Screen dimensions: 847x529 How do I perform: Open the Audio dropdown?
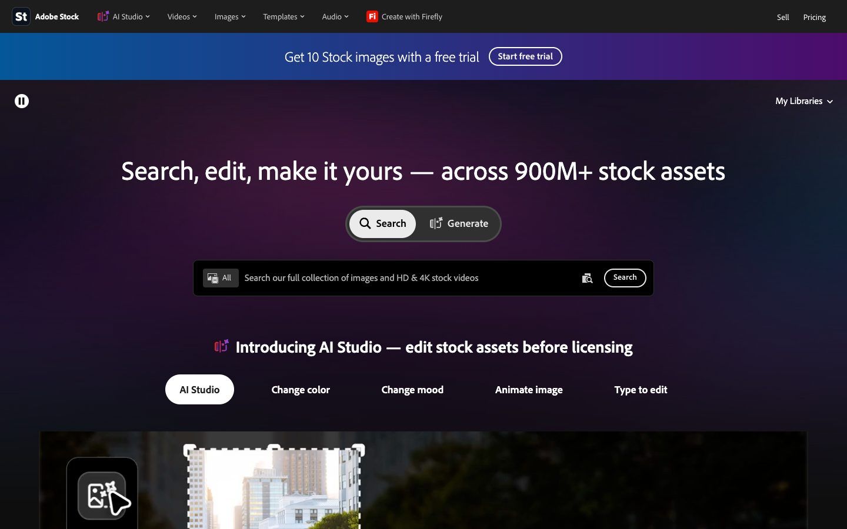click(335, 16)
